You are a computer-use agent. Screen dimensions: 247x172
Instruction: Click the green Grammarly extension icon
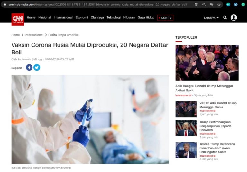243,5
